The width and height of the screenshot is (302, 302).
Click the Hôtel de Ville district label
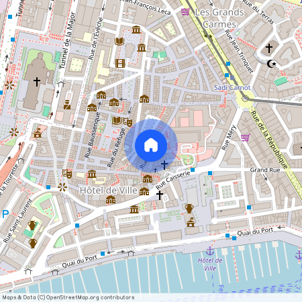tap(109, 191)
